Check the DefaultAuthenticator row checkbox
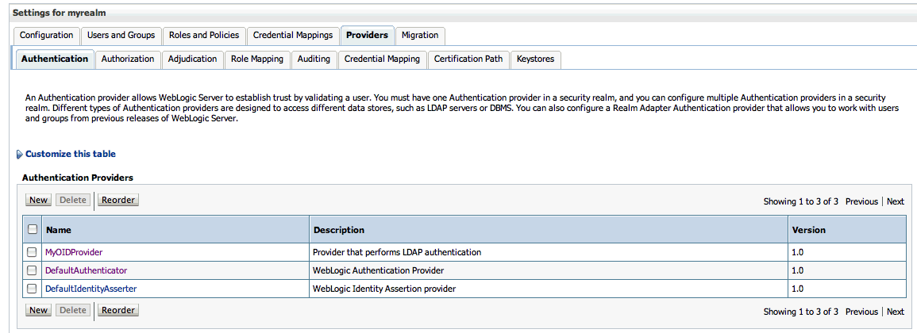 pos(33,270)
